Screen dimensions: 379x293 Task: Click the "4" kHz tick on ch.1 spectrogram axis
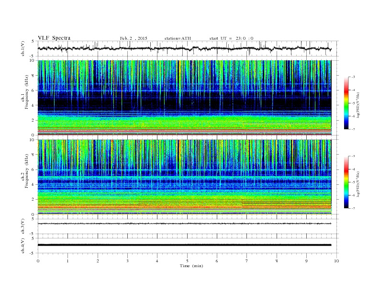coord(33,105)
